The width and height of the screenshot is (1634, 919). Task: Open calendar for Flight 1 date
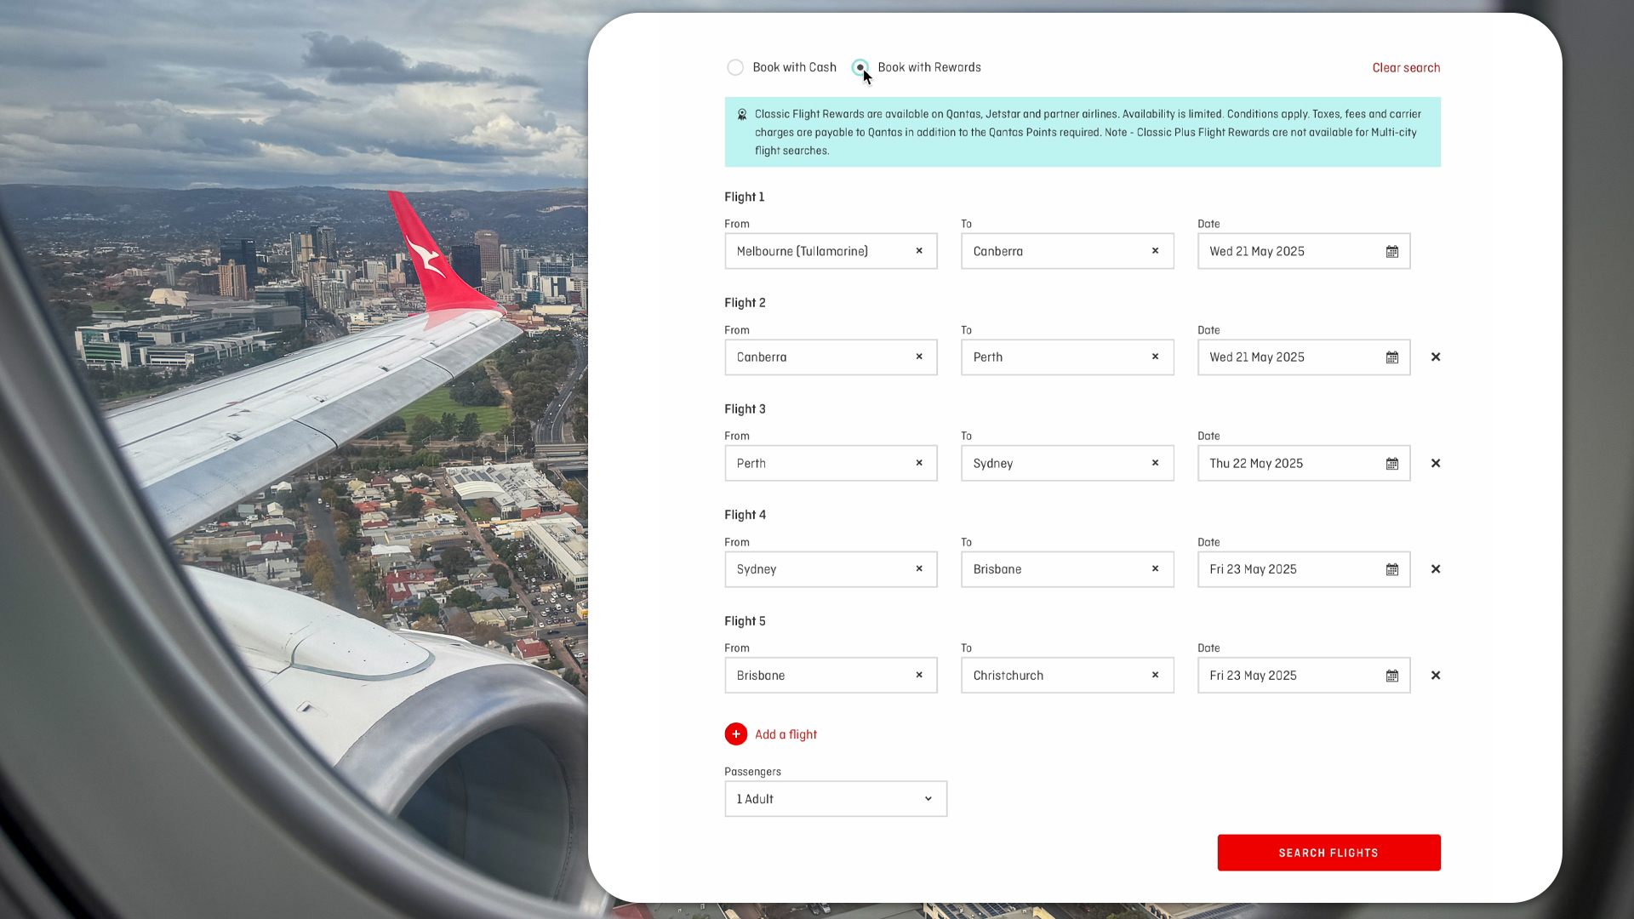tap(1392, 251)
